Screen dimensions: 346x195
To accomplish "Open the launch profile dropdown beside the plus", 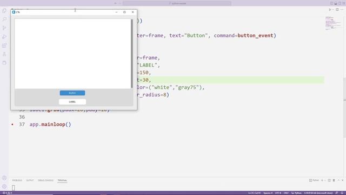I will point(325,180).
